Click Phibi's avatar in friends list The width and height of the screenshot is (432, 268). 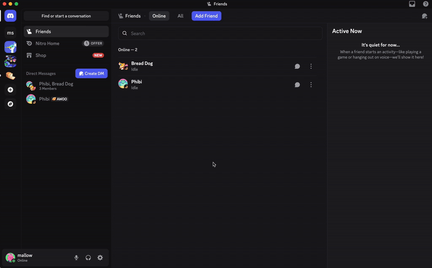click(123, 84)
